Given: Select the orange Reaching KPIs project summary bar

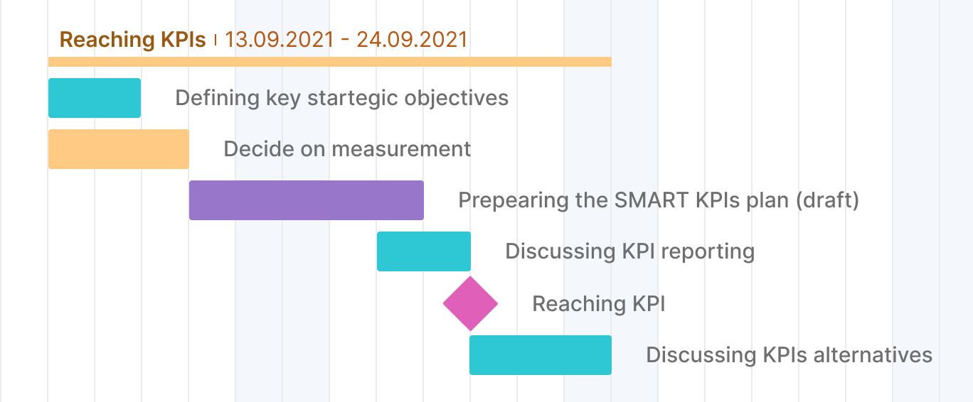Looking at the screenshot, I should click(330, 62).
